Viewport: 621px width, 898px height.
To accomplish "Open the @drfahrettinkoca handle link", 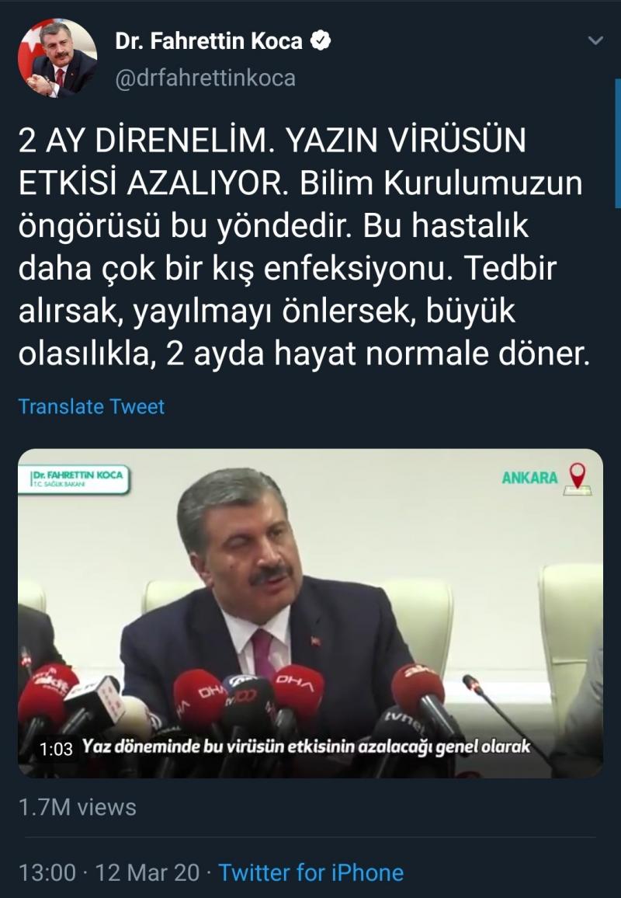I will click(206, 78).
